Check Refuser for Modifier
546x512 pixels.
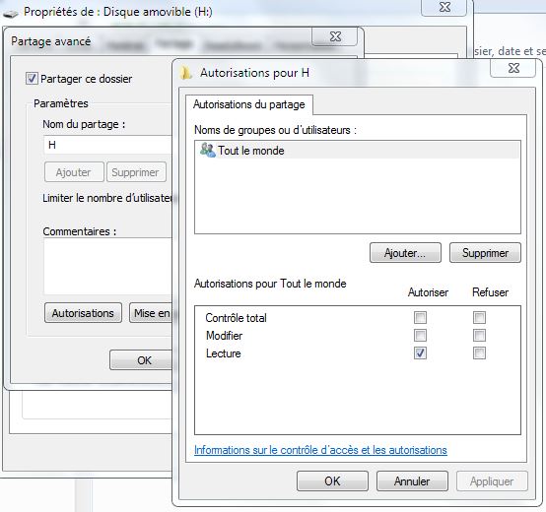point(479,336)
